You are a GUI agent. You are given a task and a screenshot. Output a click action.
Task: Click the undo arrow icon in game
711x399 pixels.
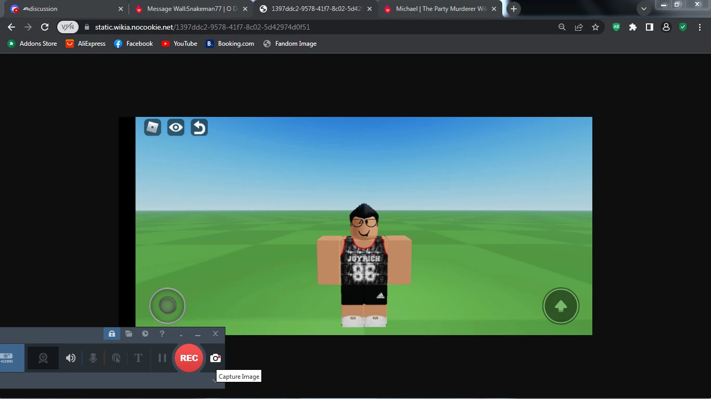point(199,127)
